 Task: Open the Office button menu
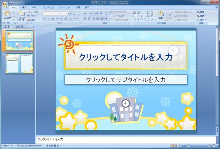pos(5,4)
